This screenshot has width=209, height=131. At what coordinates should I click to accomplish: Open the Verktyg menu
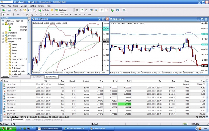point(33,6)
